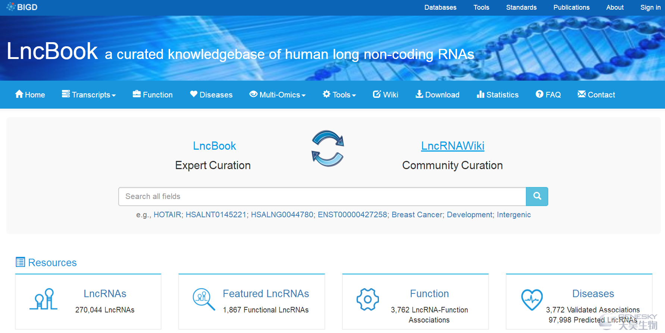Screen dimensions: 665x333
Task: Click the ENST00000427258 example link
Action: click(352, 215)
